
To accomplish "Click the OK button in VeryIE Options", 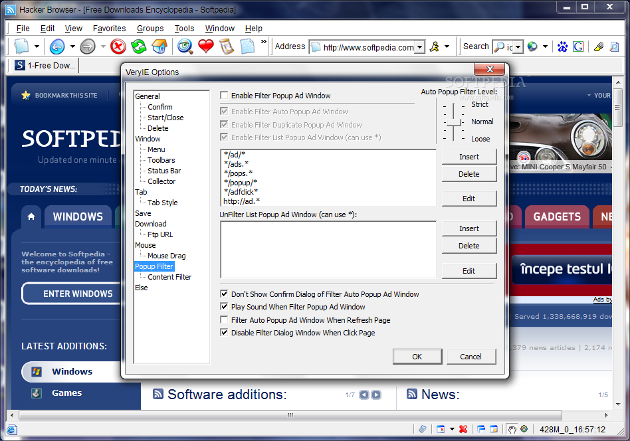I will click(x=417, y=357).
